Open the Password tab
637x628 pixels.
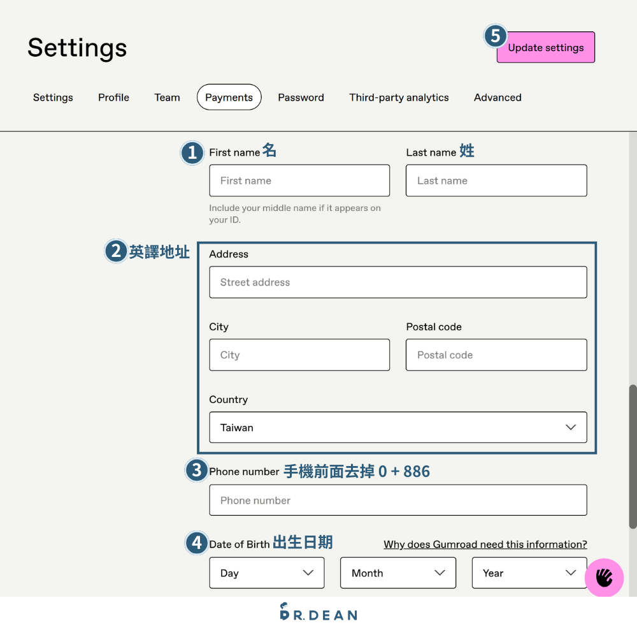pyautogui.click(x=301, y=98)
